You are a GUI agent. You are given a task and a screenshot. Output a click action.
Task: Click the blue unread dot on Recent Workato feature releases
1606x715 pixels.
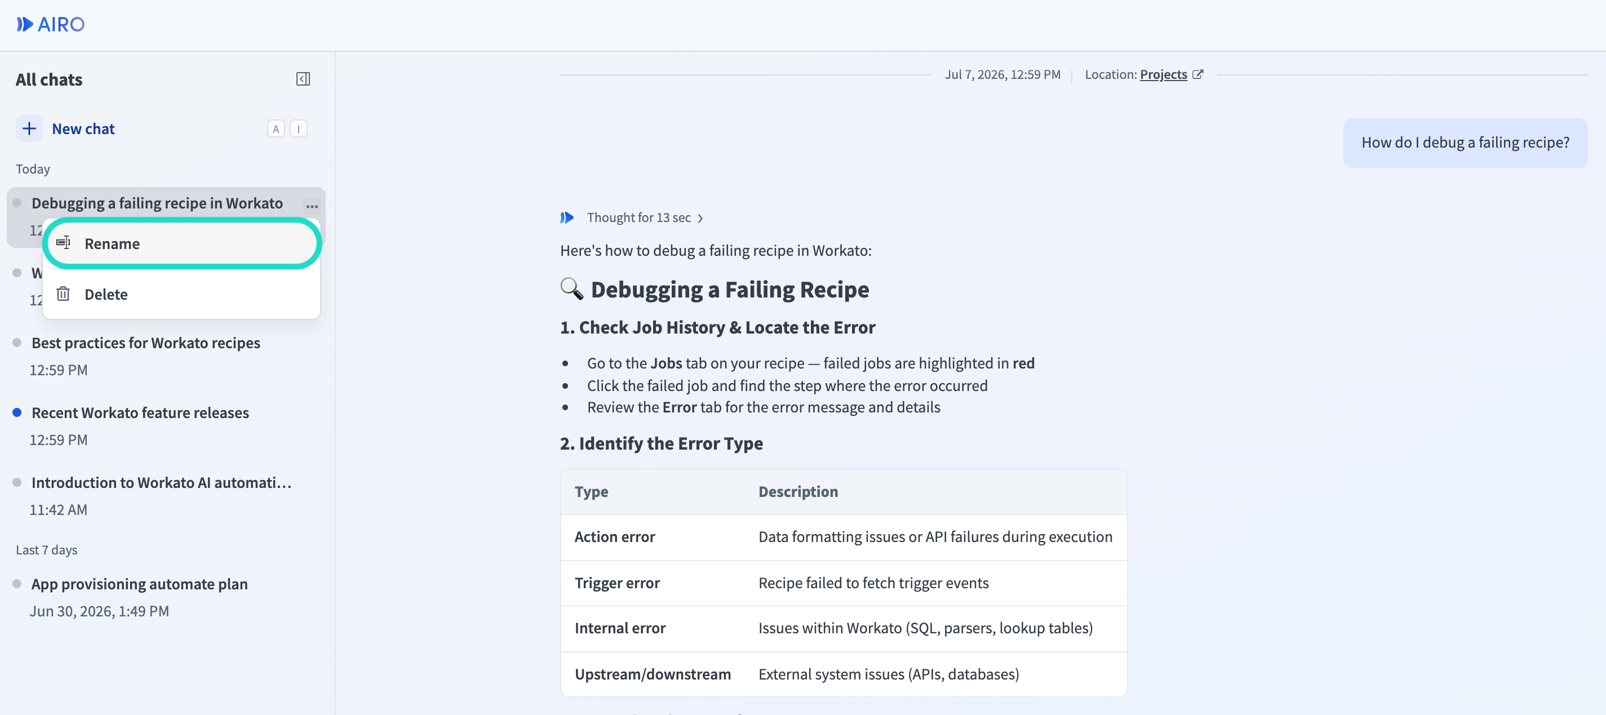(x=17, y=412)
